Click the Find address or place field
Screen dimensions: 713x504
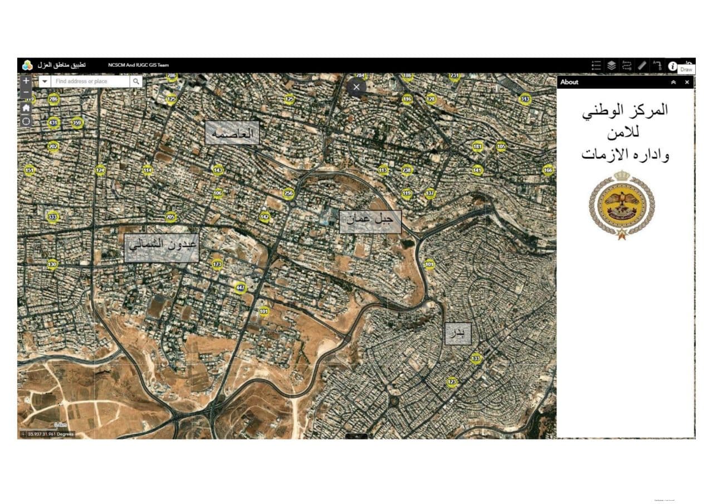click(90, 81)
